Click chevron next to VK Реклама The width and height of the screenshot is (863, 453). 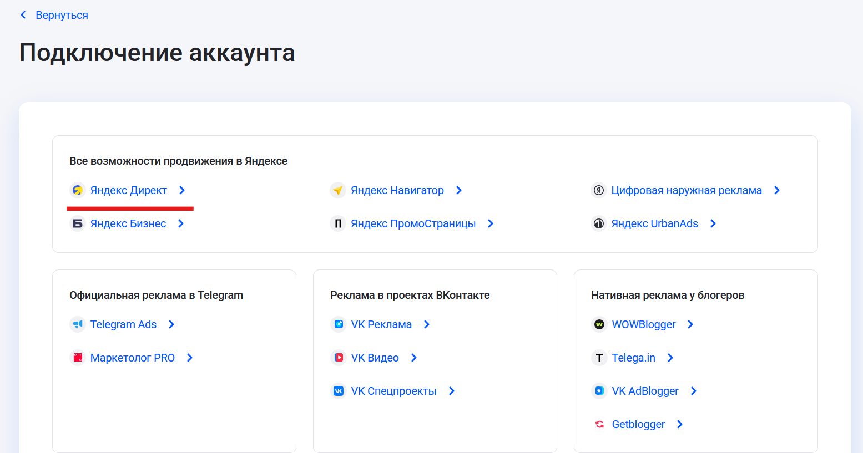[x=427, y=324]
